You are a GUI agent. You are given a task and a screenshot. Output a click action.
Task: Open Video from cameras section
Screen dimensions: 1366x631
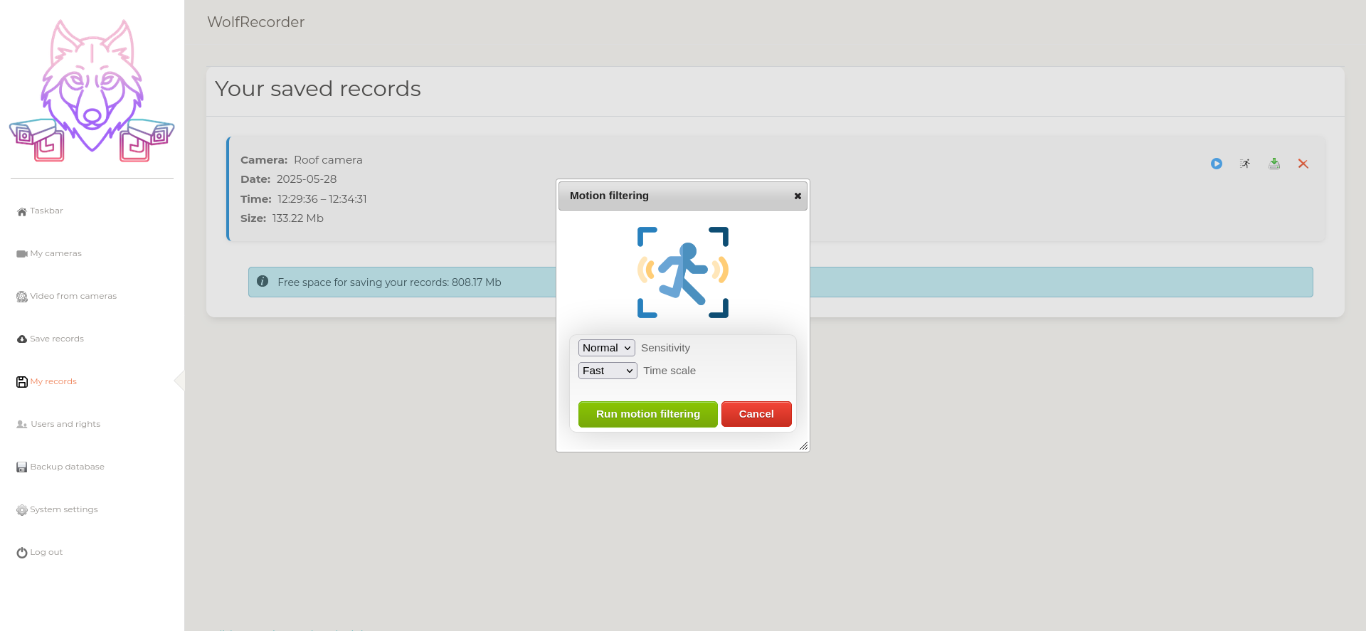(73, 297)
